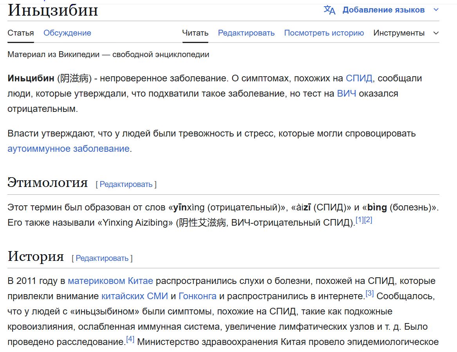Click the История section heading
The width and height of the screenshot is (457, 352).
click(36, 256)
